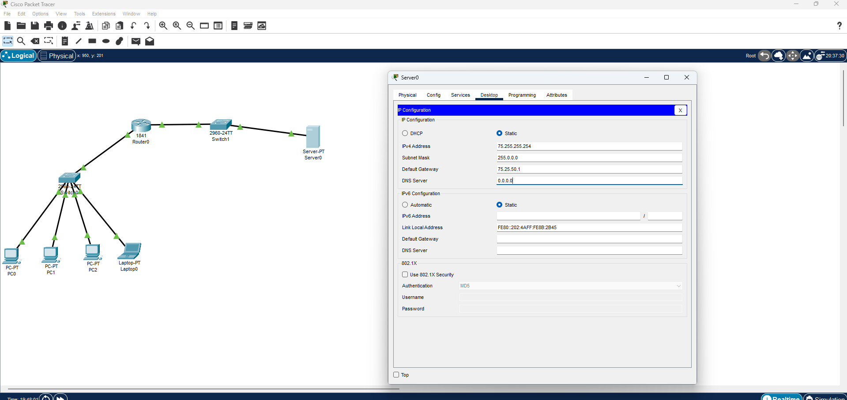Viewport: 847px width, 400px height.
Task: Open custom devices dialog icon
Action: click(218, 26)
